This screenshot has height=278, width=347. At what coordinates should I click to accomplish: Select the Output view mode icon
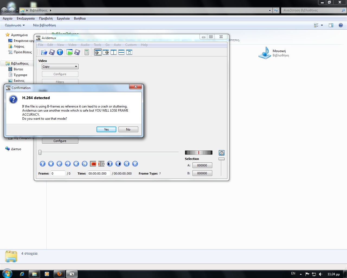tap(106, 52)
